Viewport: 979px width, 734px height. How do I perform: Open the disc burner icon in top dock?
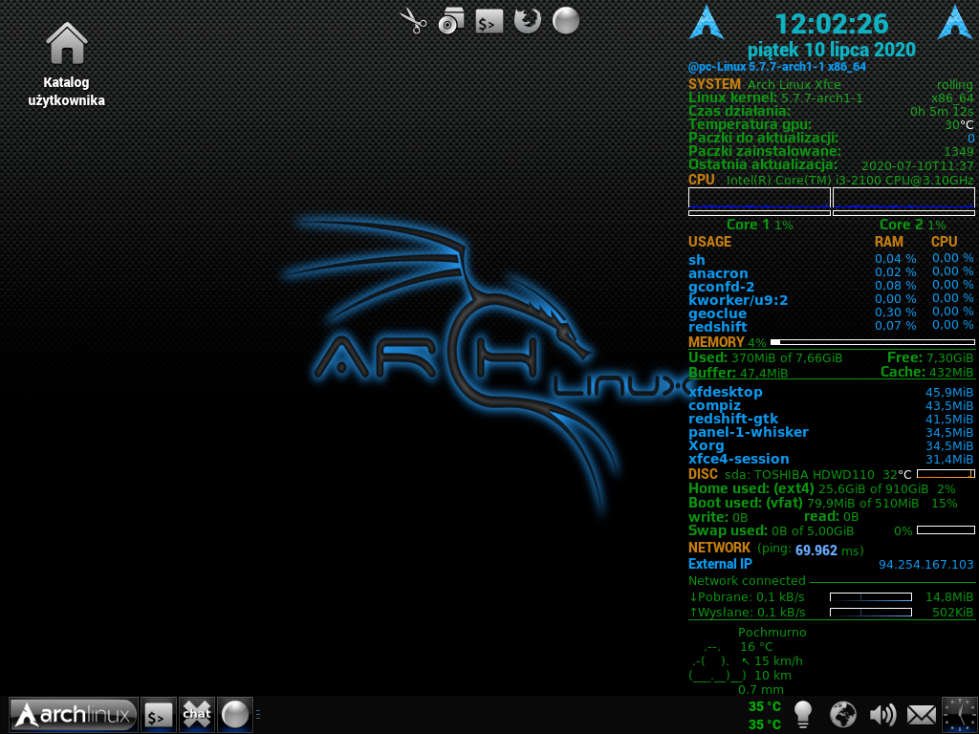[x=451, y=21]
